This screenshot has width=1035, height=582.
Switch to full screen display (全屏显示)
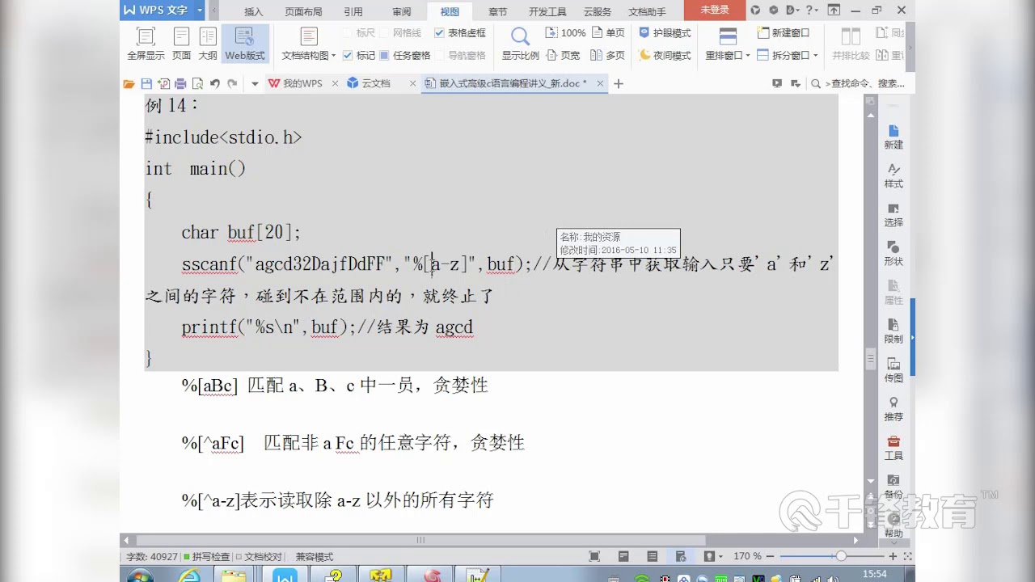click(x=146, y=44)
